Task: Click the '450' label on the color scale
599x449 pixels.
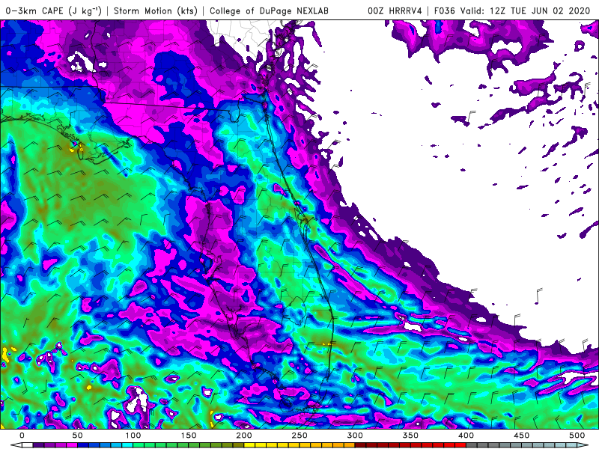Action: coord(521,436)
